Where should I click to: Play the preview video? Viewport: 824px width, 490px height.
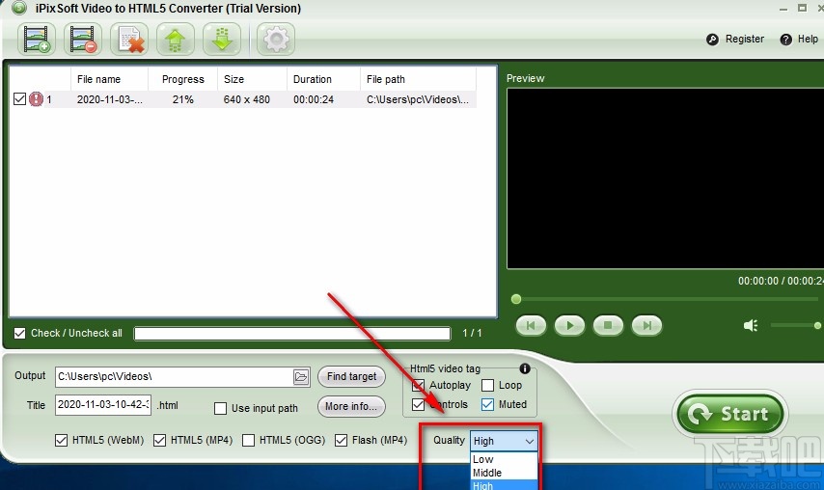(x=569, y=326)
